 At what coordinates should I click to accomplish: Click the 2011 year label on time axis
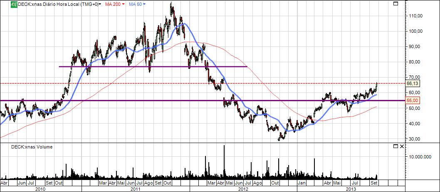[x=136, y=189]
